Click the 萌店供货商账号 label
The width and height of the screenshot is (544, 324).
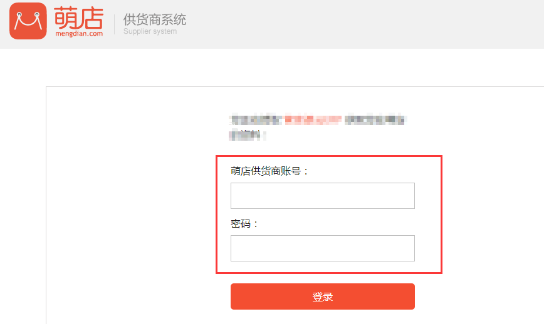pos(269,171)
